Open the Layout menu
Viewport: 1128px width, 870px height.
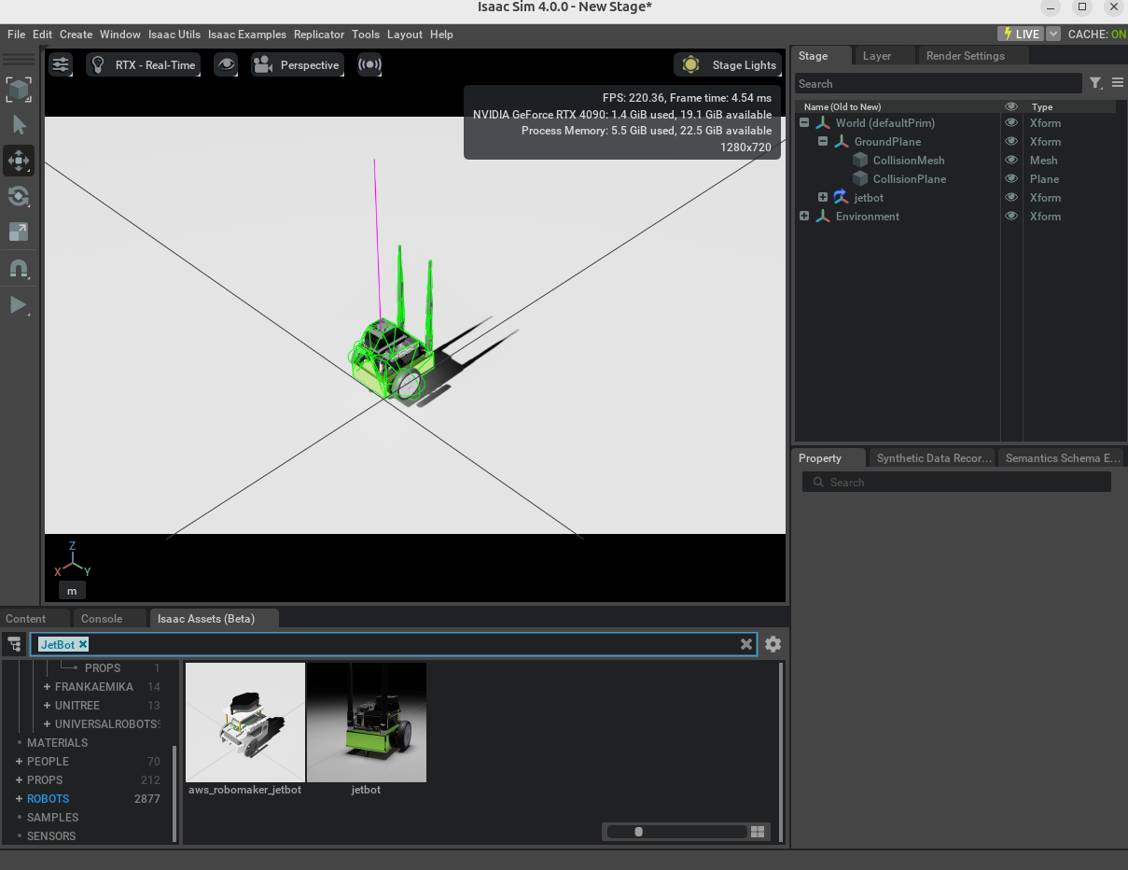405,35
